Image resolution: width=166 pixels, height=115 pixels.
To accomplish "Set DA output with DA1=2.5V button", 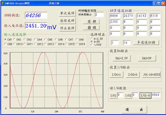I will [122, 58].
